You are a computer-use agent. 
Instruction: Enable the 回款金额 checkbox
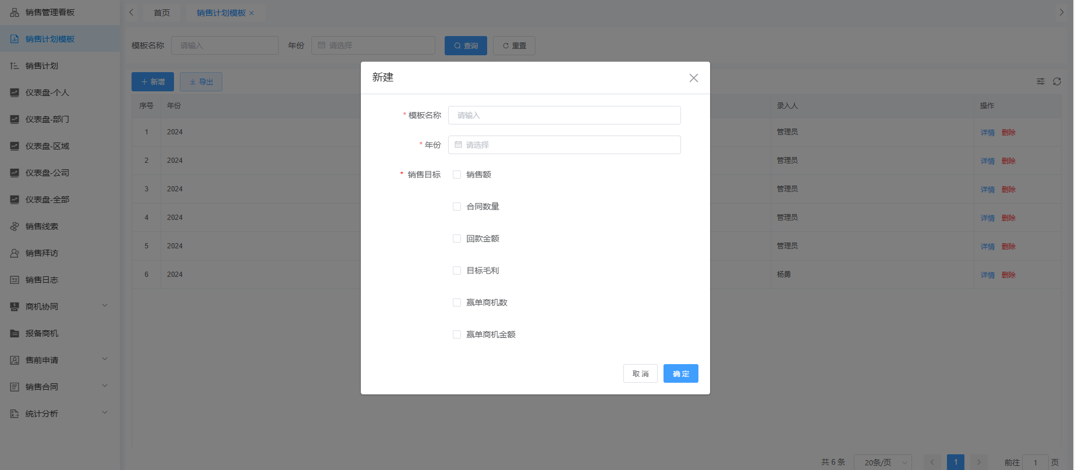[457, 238]
